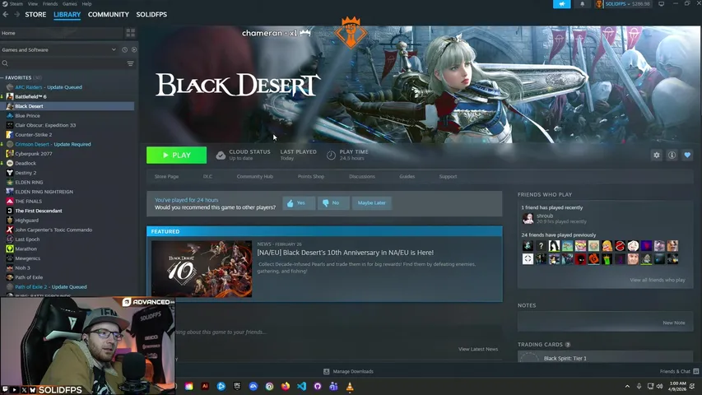Viewport: 702px width, 395px height.
Task: Open GitHub Desktop from the taskbar
Action: (318, 386)
